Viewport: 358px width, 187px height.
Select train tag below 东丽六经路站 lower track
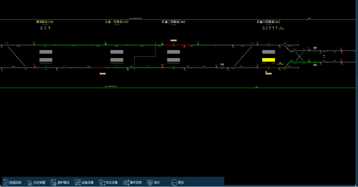click(x=269, y=74)
